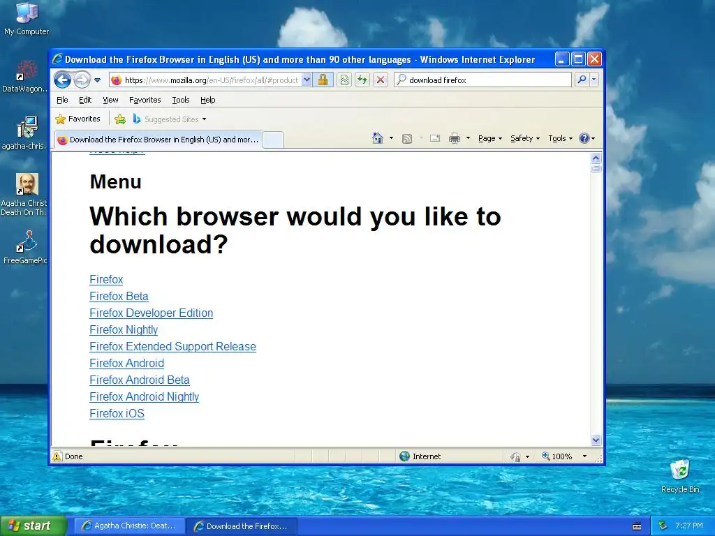Image resolution: width=715 pixels, height=536 pixels.
Task: Open the Tools menu in menu bar
Action: [181, 100]
